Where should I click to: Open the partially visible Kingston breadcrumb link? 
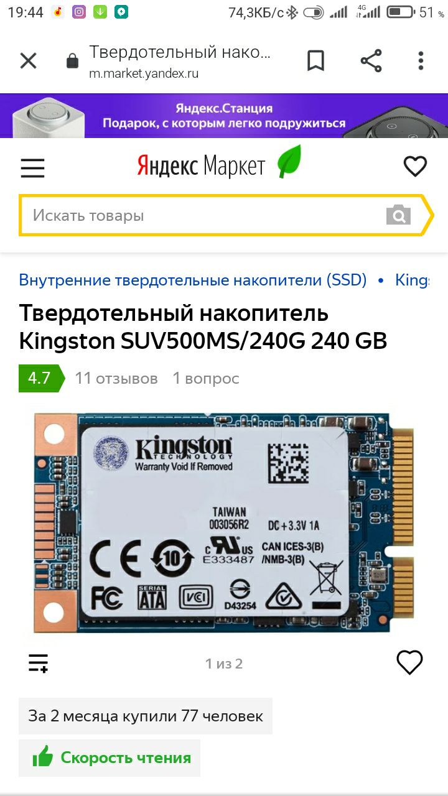[412, 280]
